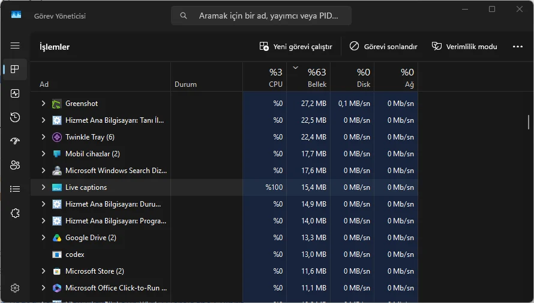Expand the Twinkle Tray (6) group
Screen dimensions: 534x303
[43, 137]
